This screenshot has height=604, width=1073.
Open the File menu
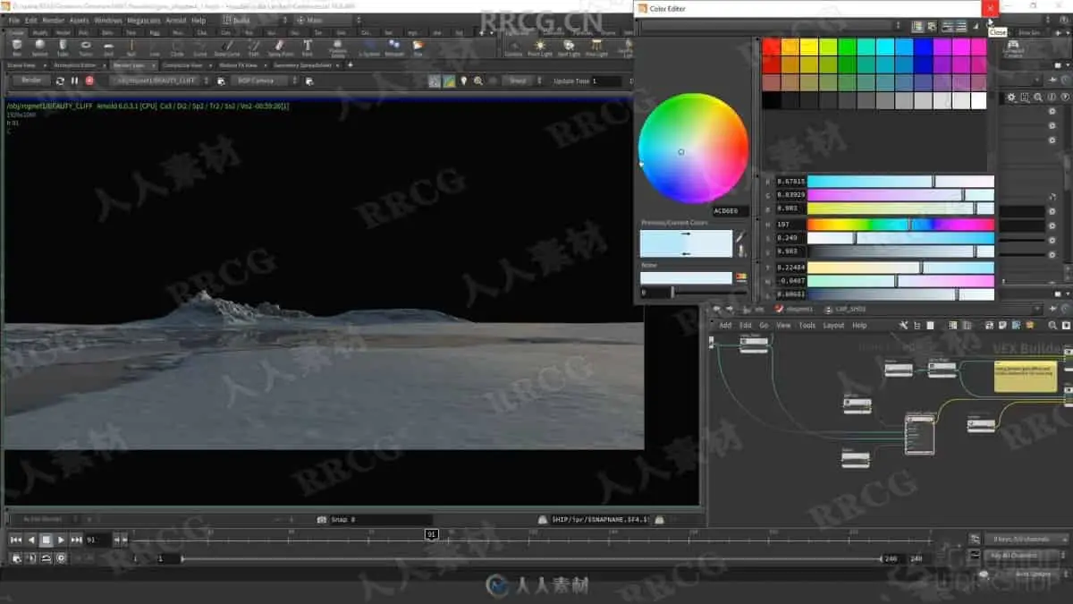click(x=14, y=20)
